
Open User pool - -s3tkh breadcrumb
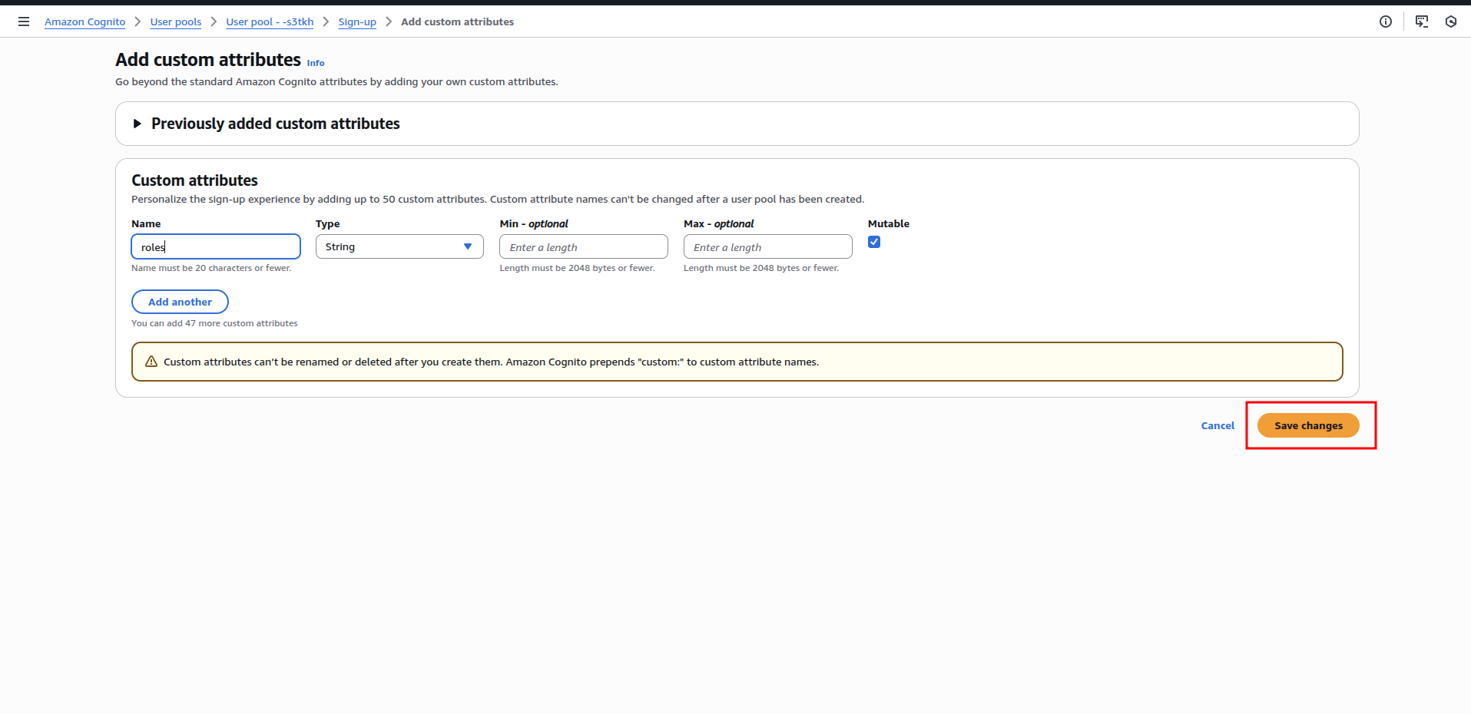click(270, 21)
